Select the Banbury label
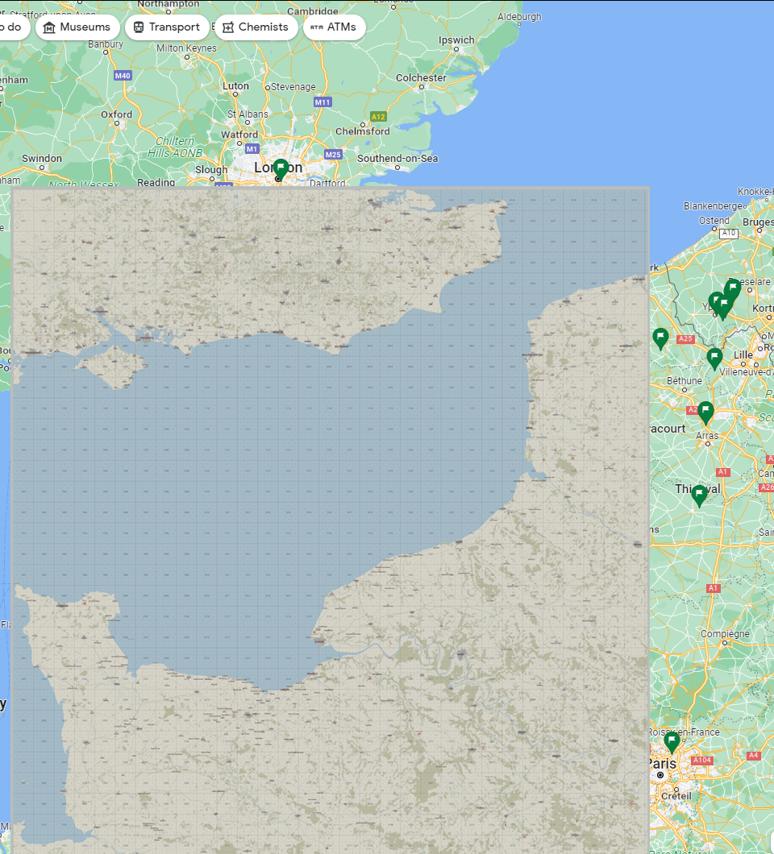The image size is (774, 854). click(106, 44)
